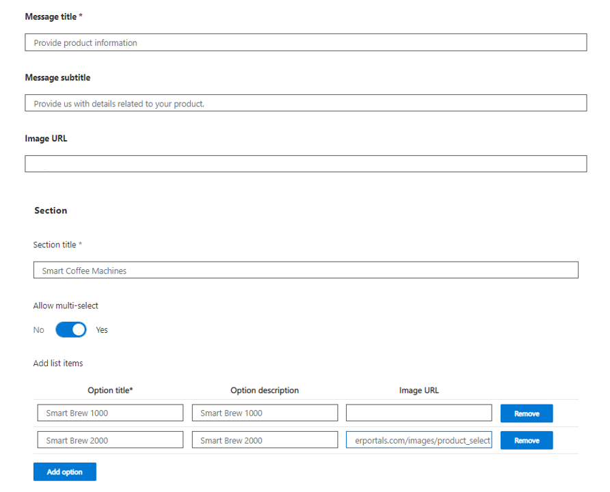
Task: Click the Add option button
Action: click(64, 471)
